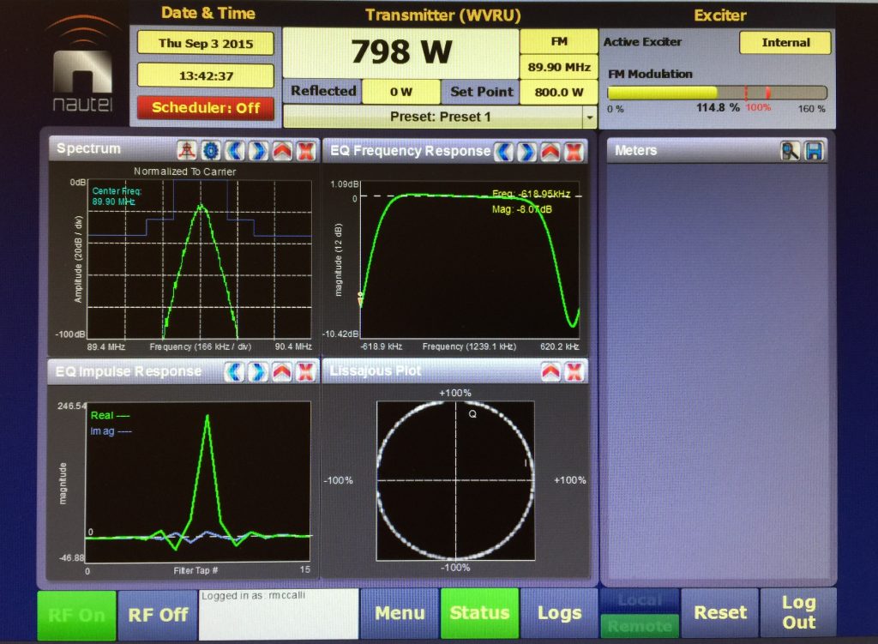The image size is (878, 644).
Task: Open the Spectrum panel gear settings icon
Action: (211, 150)
